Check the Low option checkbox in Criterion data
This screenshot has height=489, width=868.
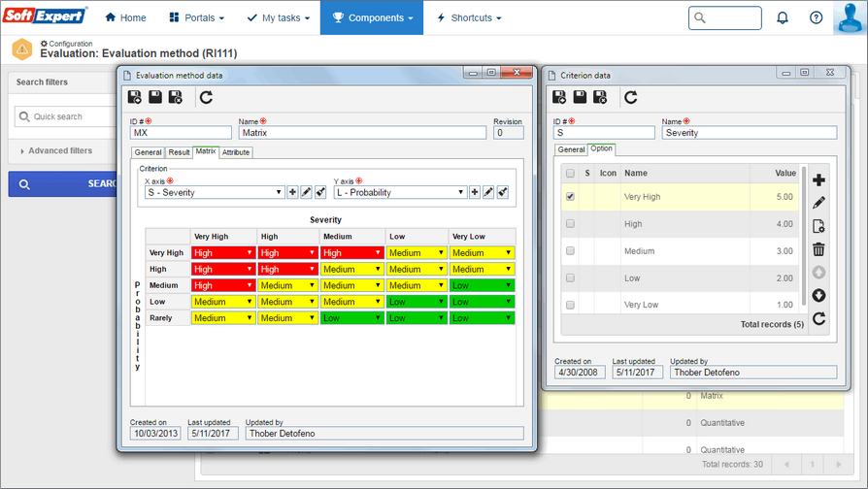[x=570, y=277]
